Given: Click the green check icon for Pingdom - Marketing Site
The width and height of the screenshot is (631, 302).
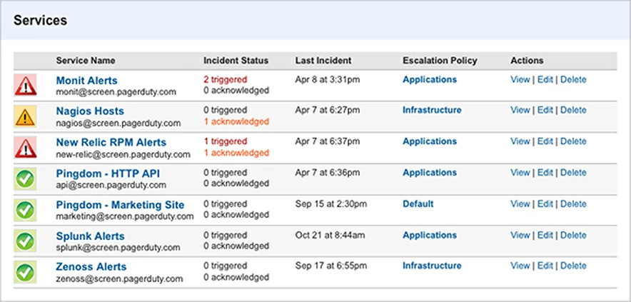Looking at the screenshot, I should pos(26,210).
